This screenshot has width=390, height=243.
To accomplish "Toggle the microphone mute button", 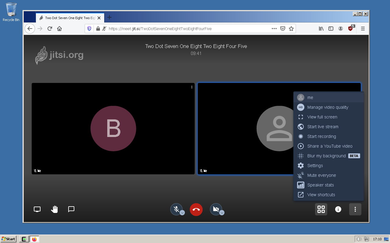I will point(176,209).
